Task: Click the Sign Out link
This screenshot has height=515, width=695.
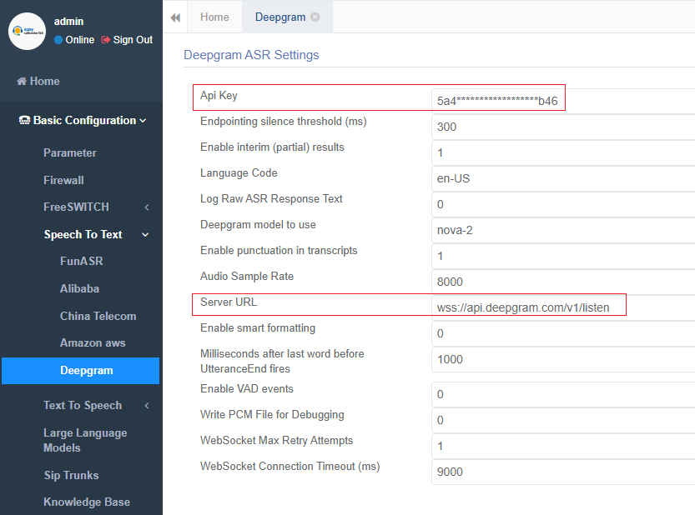Action: coord(127,40)
